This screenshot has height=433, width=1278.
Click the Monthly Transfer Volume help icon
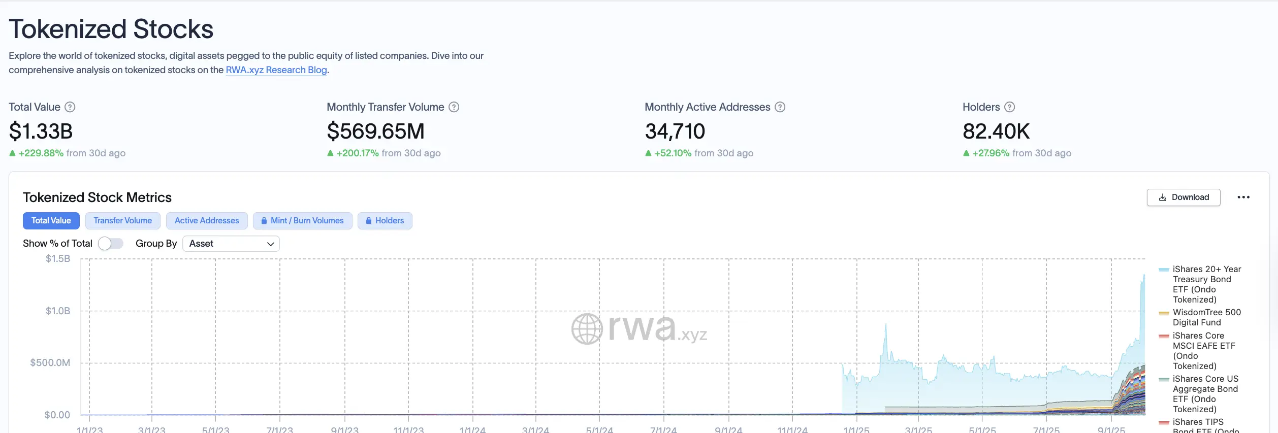[454, 107]
